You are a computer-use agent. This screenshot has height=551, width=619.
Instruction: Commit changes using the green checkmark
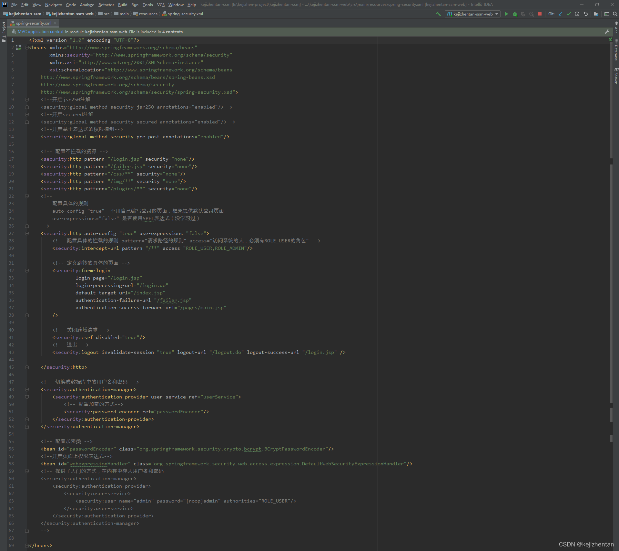click(569, 14)
